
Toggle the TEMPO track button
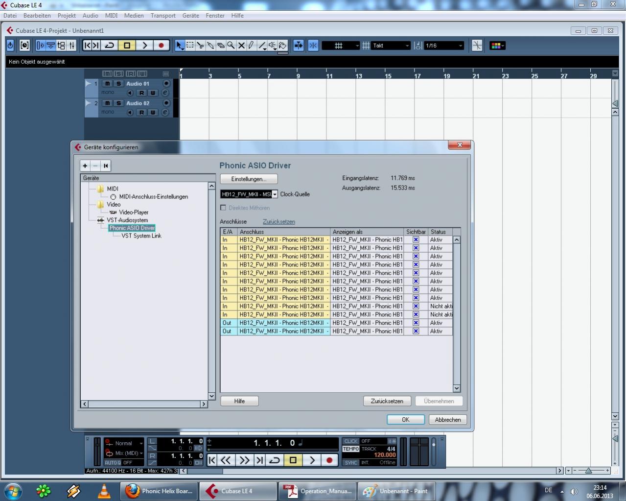351,449
